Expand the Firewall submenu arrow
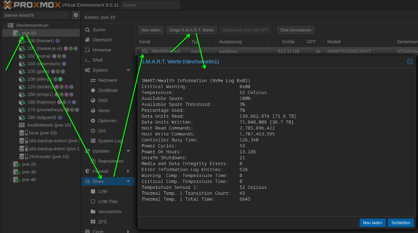The image size is (418, 233). (128, 171)
